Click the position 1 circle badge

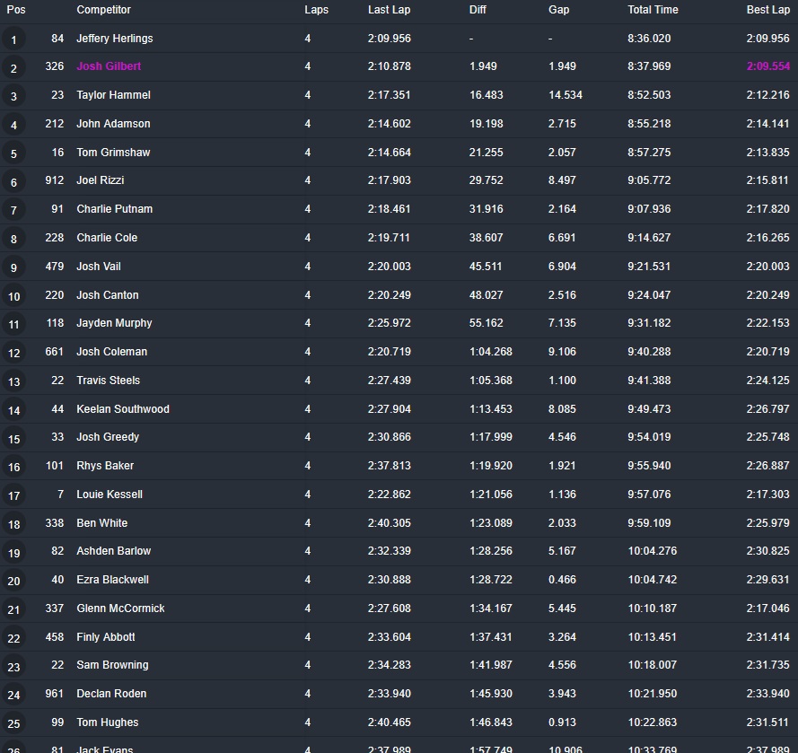[13, 39]
